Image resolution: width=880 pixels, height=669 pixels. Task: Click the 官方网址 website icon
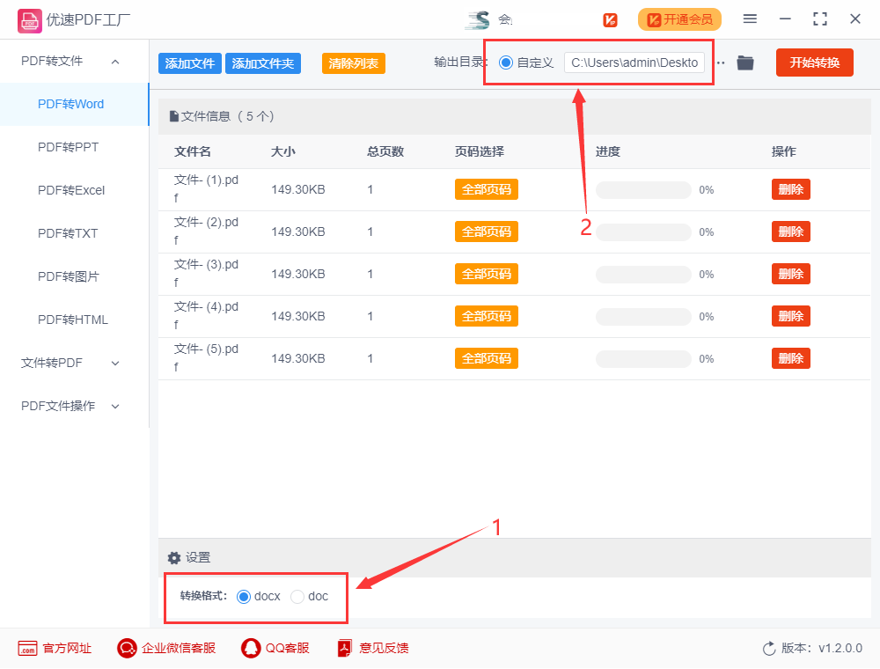(x=27, y=648)
